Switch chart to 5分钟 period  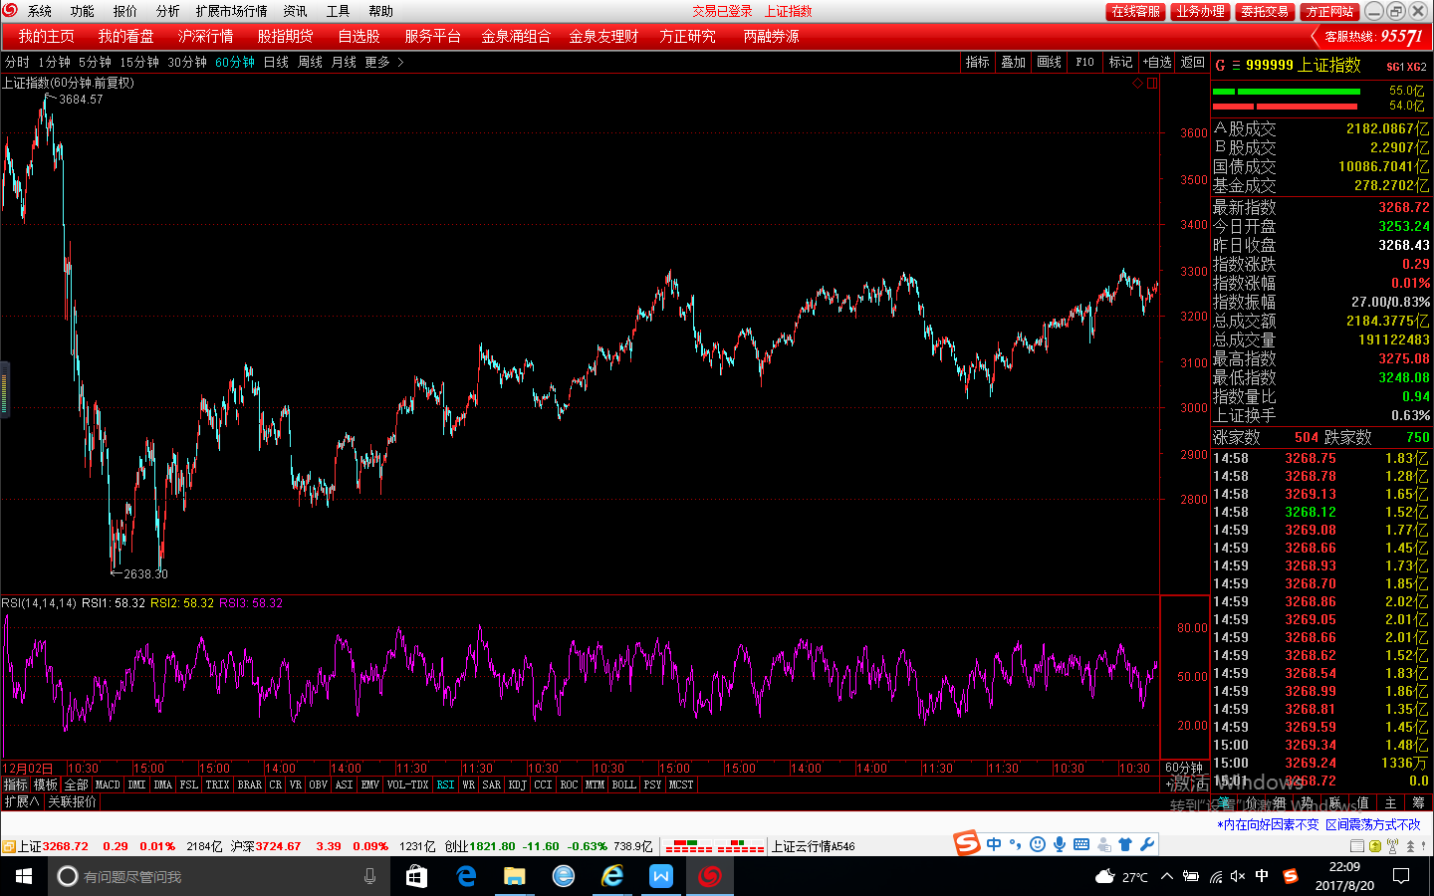click(95, 62)
